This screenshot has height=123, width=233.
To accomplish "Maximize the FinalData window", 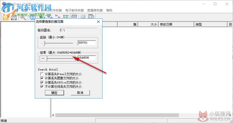I will click(215, 4).
